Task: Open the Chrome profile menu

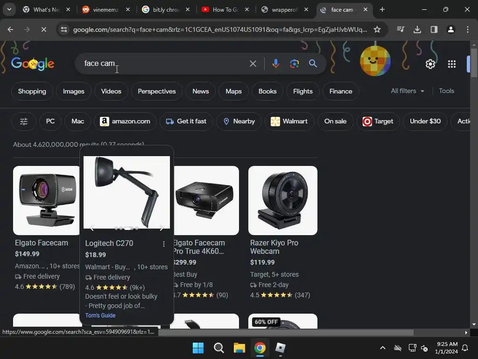Action: pos(450,29)
